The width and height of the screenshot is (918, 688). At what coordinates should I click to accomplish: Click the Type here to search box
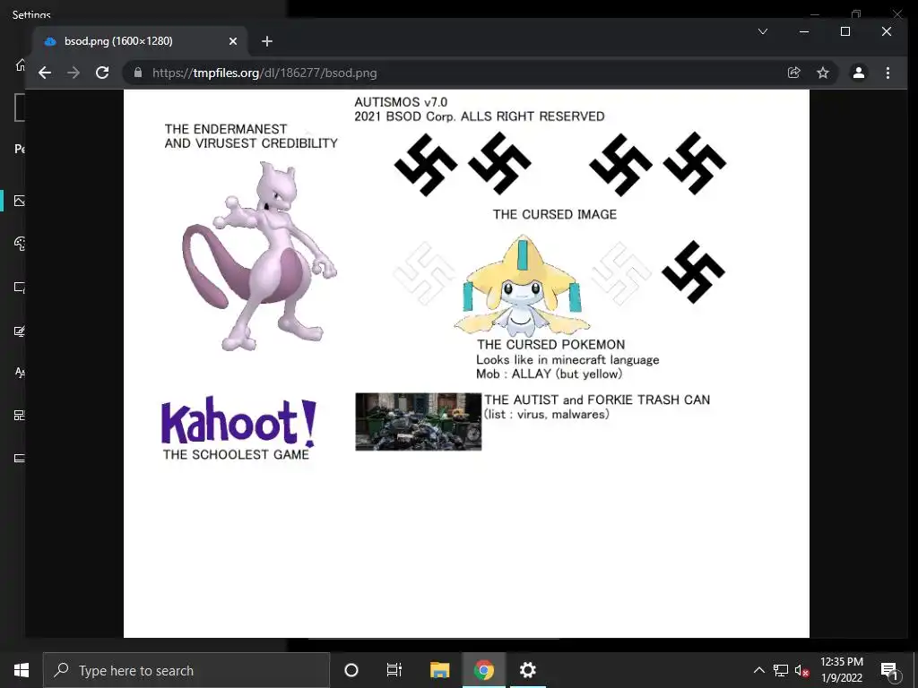click(x=186, y=670)
